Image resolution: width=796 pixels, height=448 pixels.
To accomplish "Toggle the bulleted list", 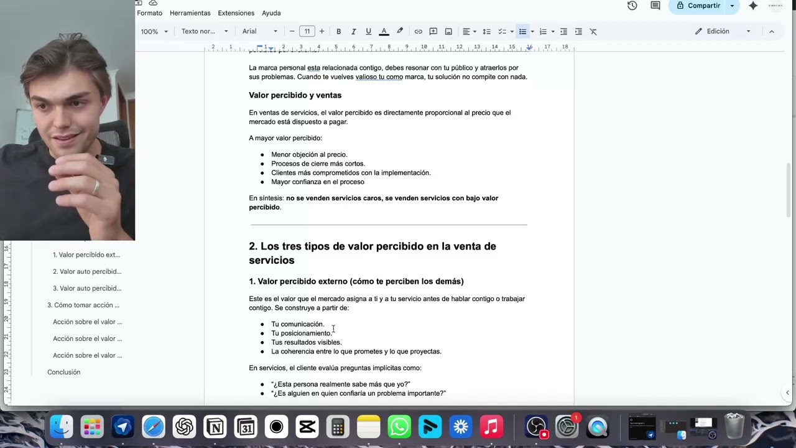I will (x=522, y=32).
